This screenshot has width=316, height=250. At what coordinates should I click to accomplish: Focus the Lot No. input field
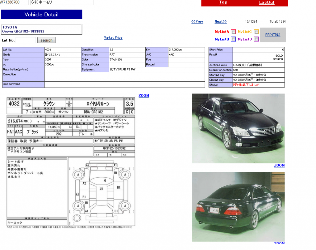tap(26, 40)
